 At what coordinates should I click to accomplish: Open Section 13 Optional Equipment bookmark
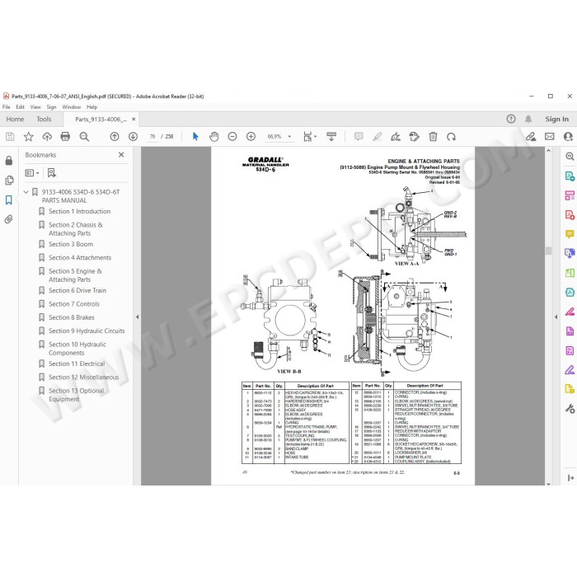(x=76, y=395)
